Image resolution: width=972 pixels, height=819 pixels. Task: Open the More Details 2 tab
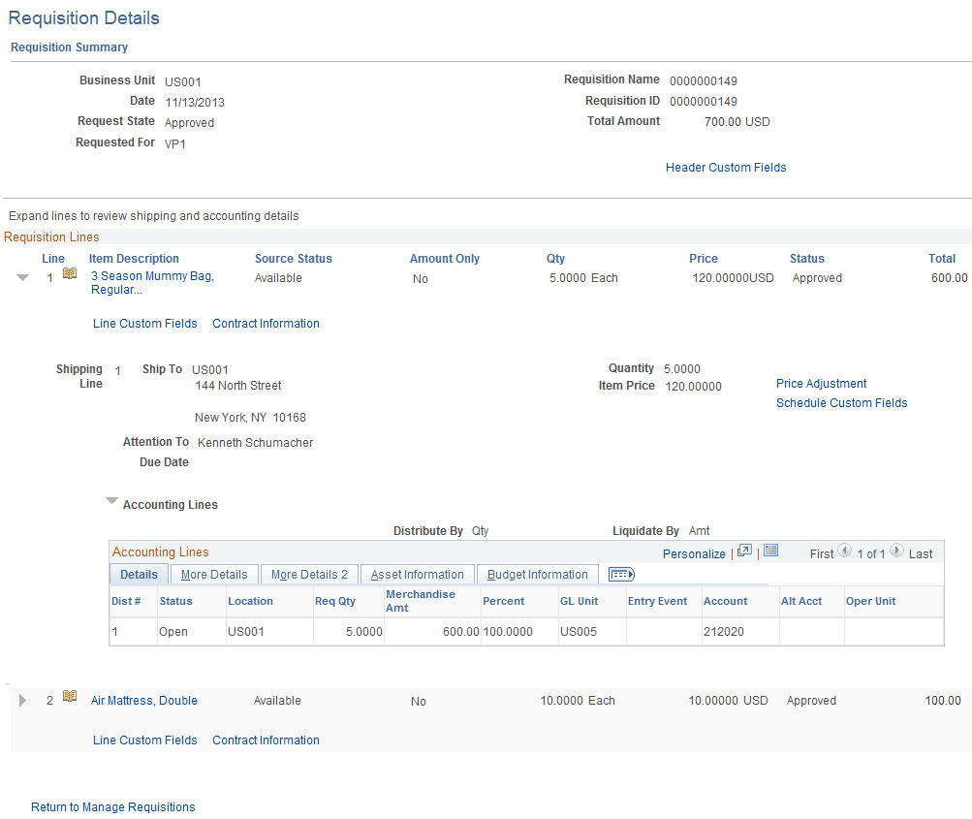pos(309,574)
